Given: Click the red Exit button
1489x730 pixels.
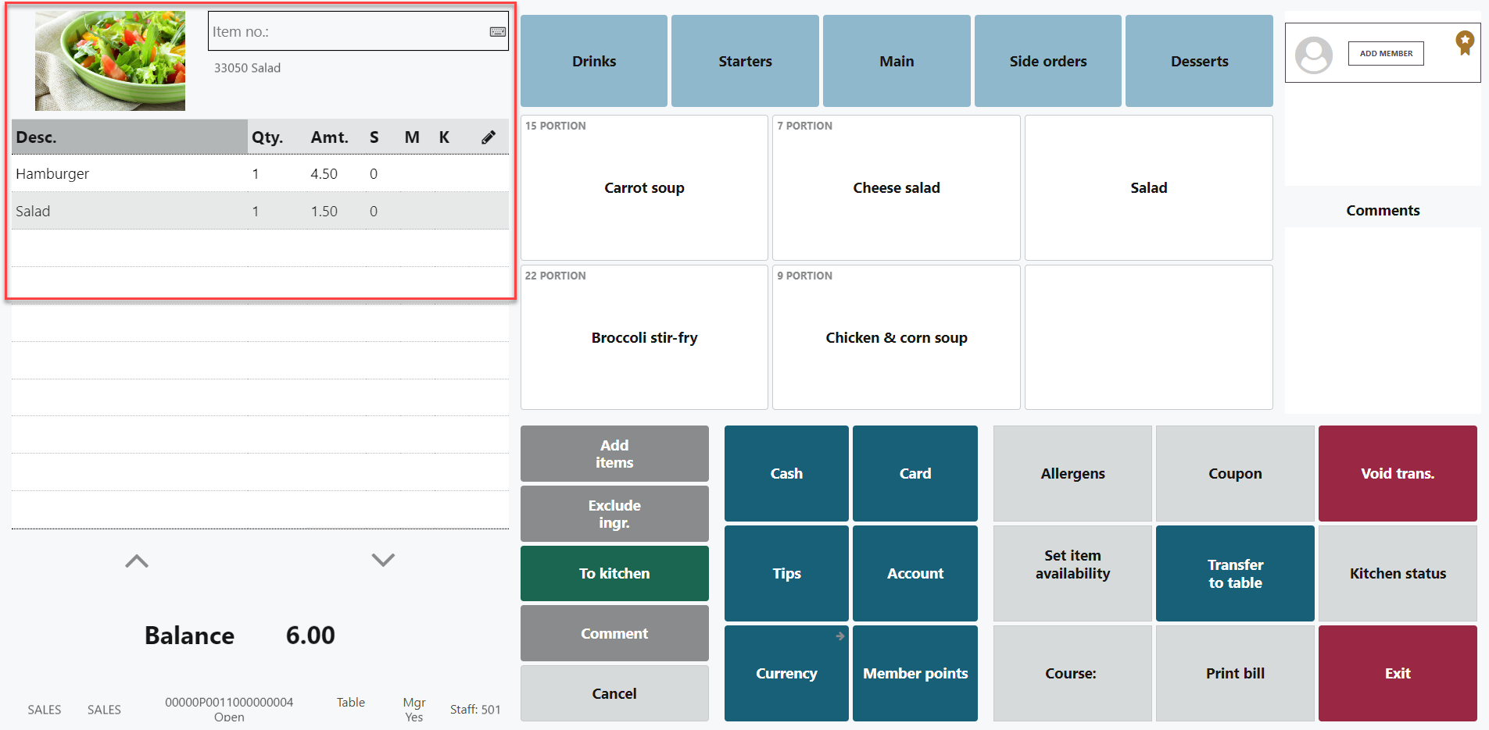Looking at the screenshot, I should (x=1398, y=673).
